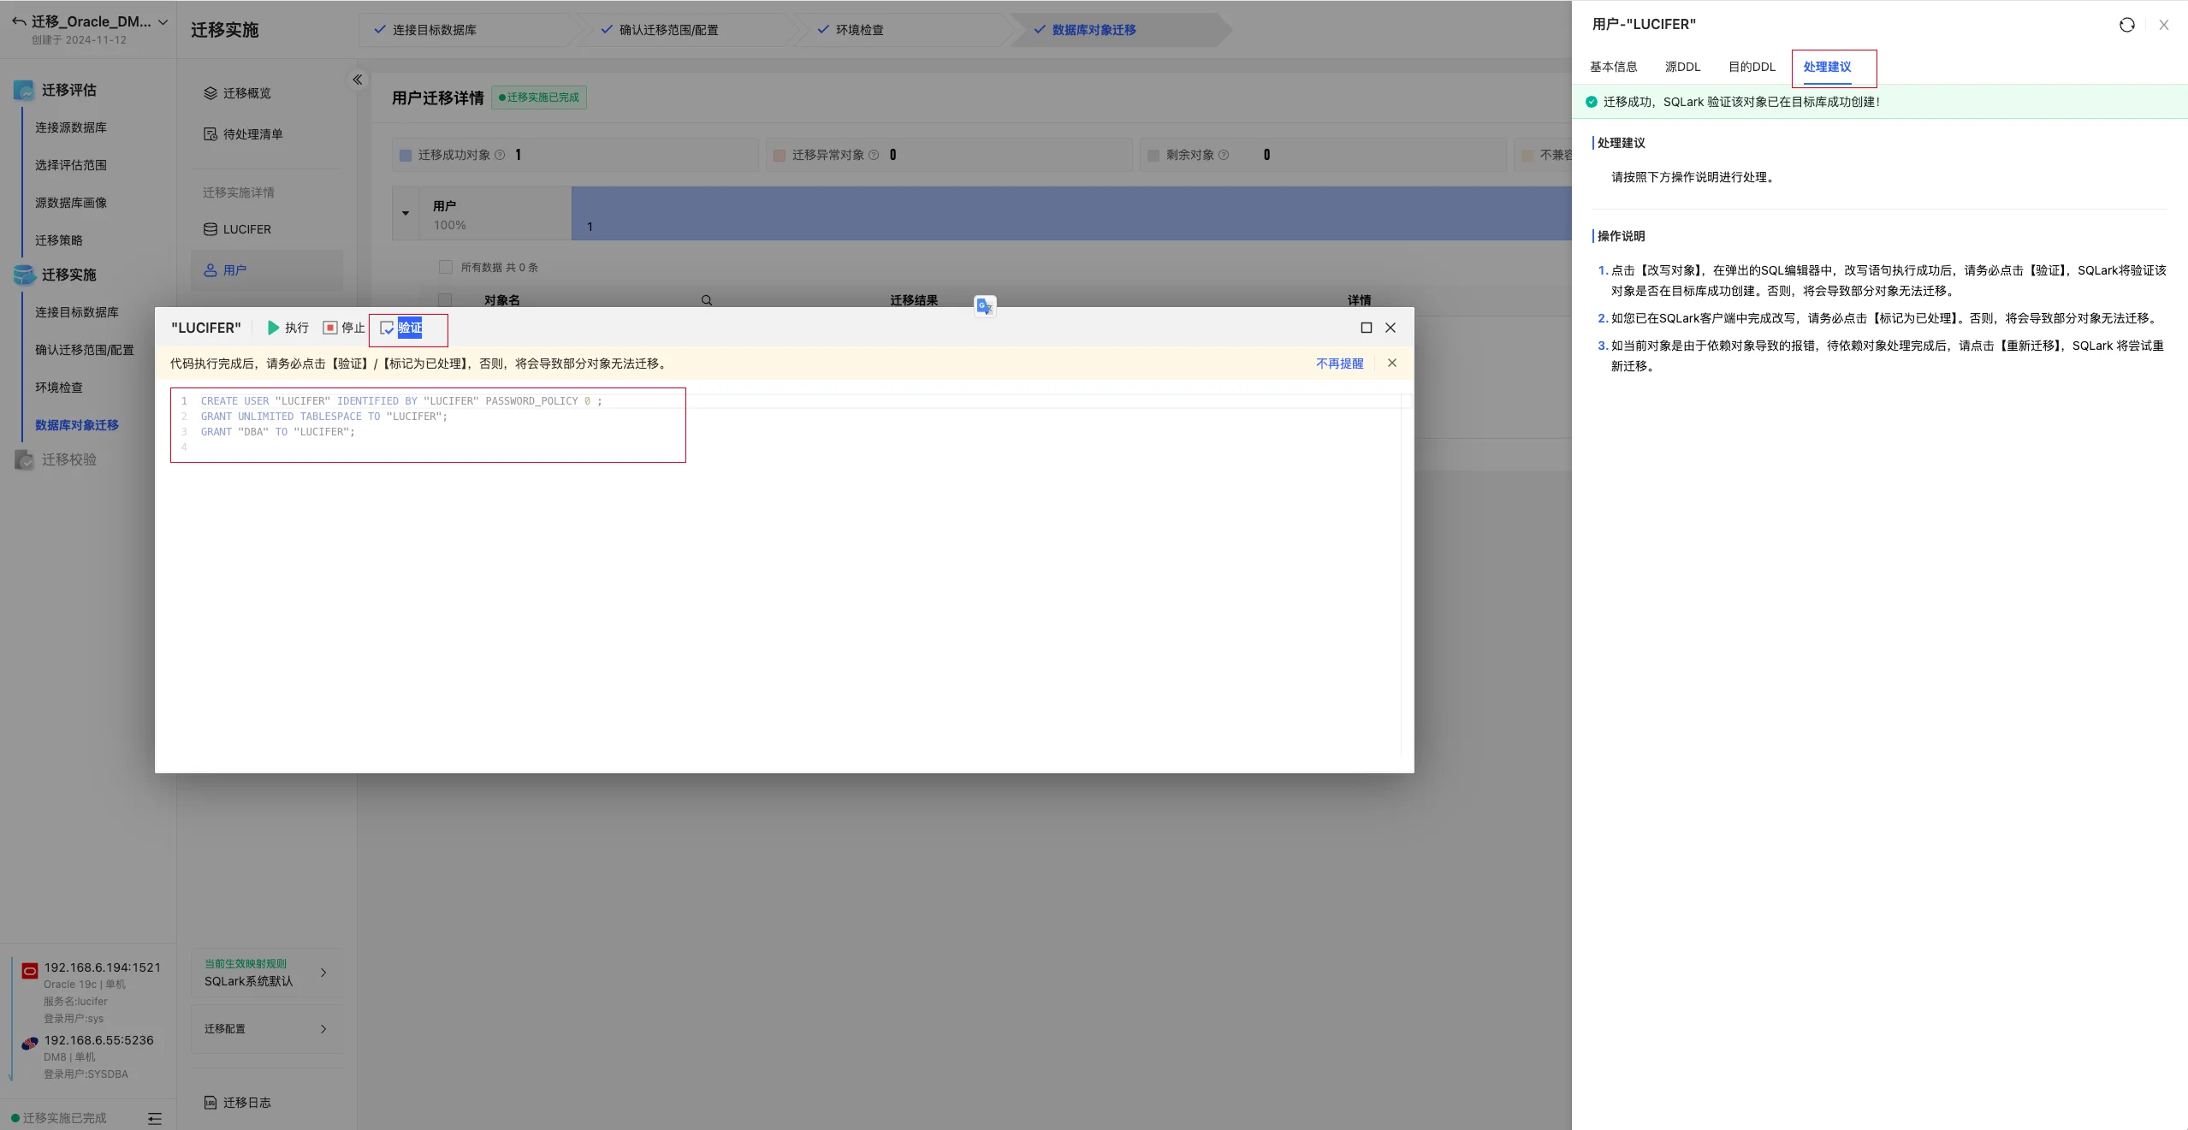Click the Verify (验证) check icon
Image resolution: width=2188 pixels, height=1130 pixels.
tap(387, 328)
